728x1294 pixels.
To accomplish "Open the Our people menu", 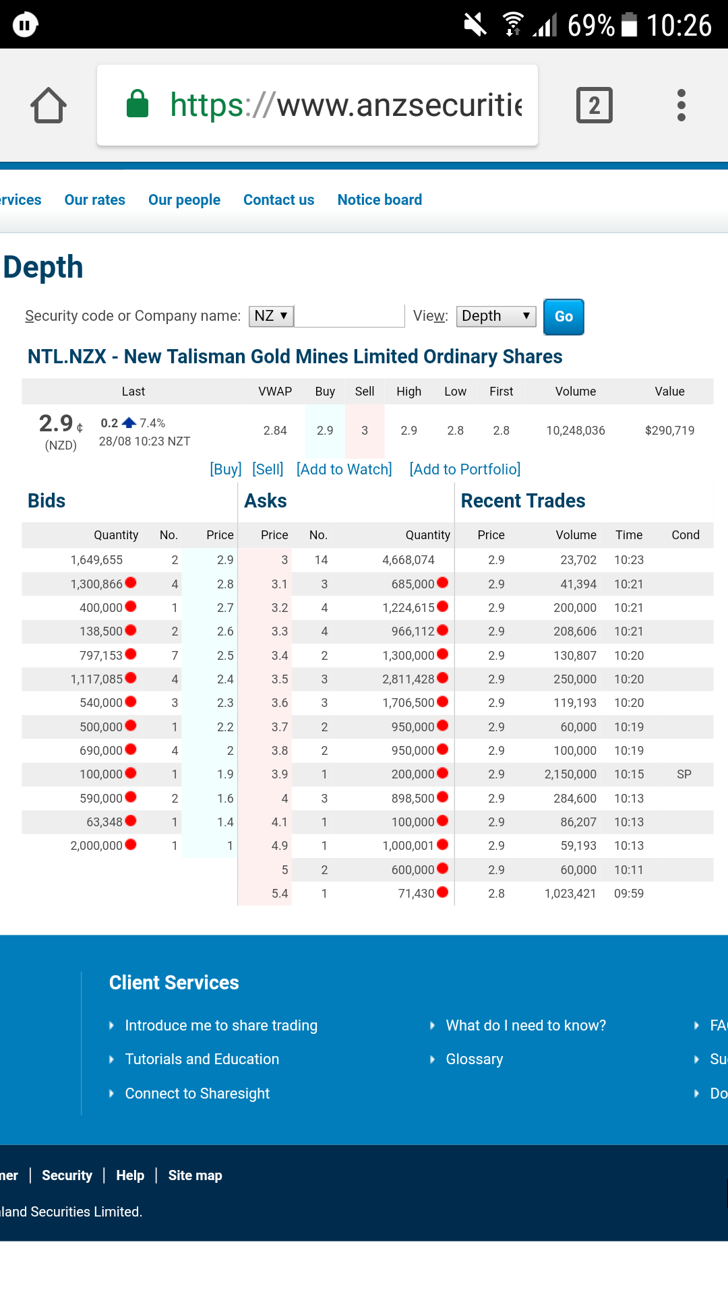I will tap(184, 200).
